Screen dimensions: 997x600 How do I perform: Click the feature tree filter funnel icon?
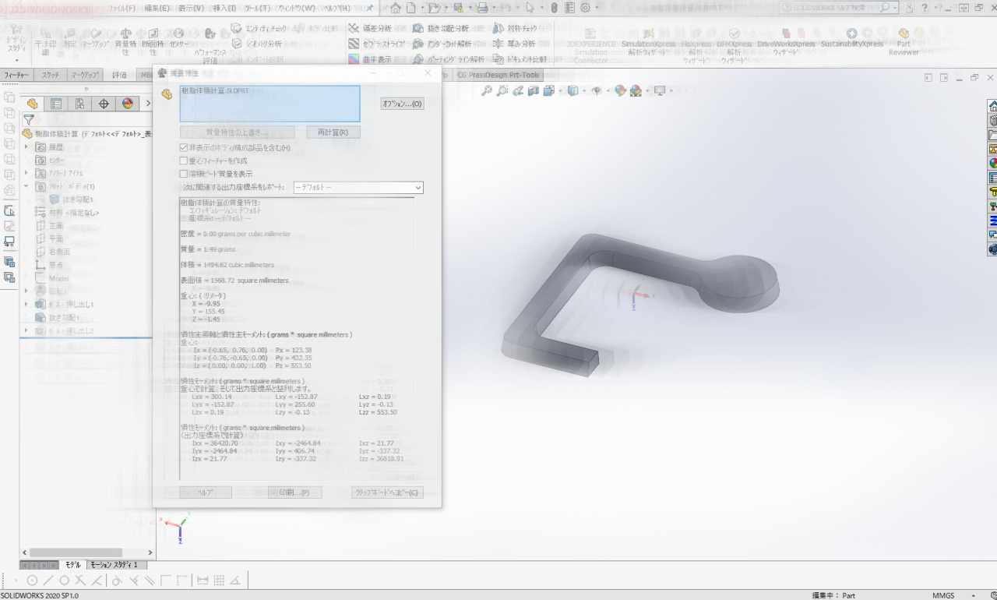tap(29, 120)
